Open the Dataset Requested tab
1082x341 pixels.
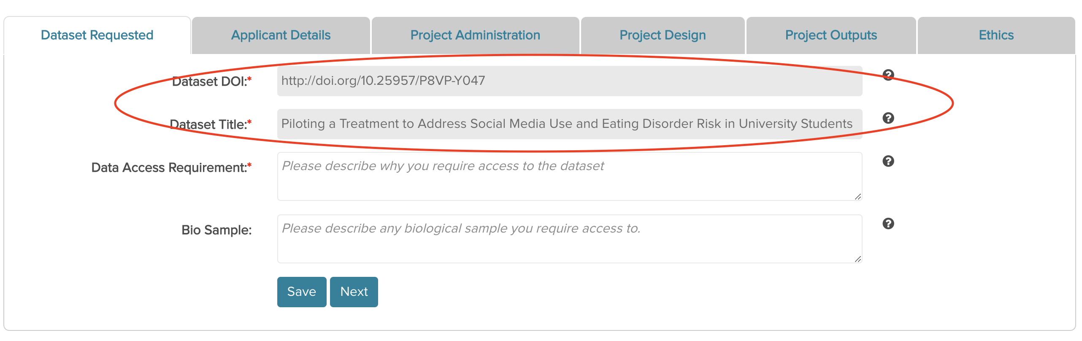[97, 35]
